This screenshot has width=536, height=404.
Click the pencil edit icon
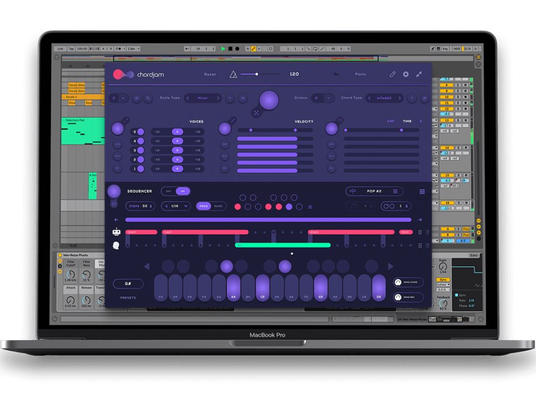click(393, 74)
